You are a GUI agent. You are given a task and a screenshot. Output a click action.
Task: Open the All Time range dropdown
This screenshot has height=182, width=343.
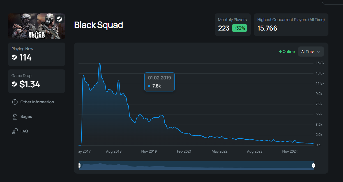coord(311,52)
